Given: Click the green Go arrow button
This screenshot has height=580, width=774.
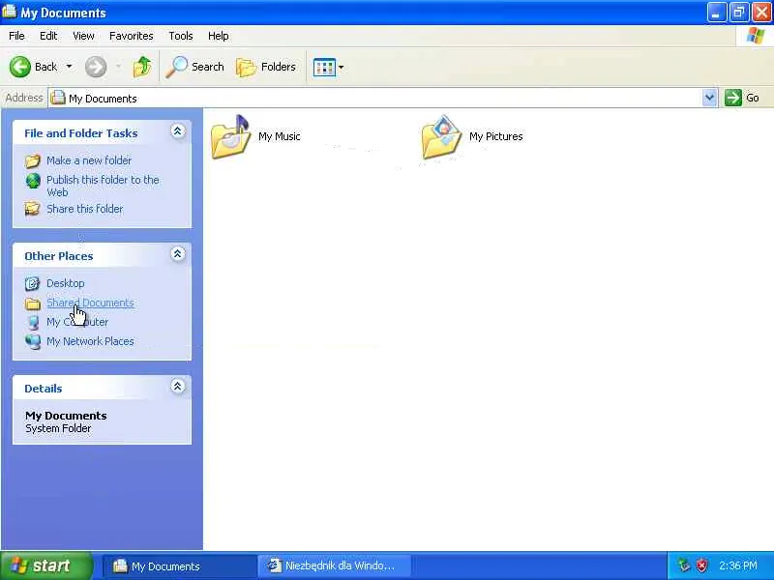Looking at the screenshot, I should click(x=733, y=98).
